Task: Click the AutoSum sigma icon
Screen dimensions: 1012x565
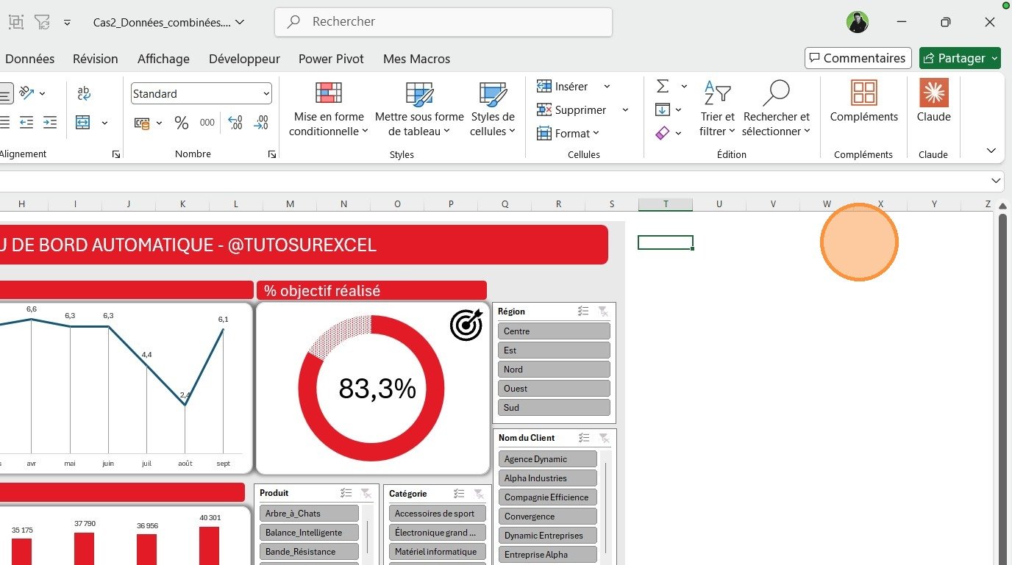Action: [x=663, y=87]
